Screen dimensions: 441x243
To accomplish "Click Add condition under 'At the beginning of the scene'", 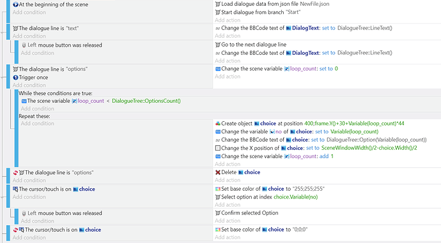I will tap(29, 12).
